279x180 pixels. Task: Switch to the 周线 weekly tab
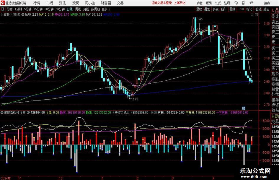(x=78, y=9)
